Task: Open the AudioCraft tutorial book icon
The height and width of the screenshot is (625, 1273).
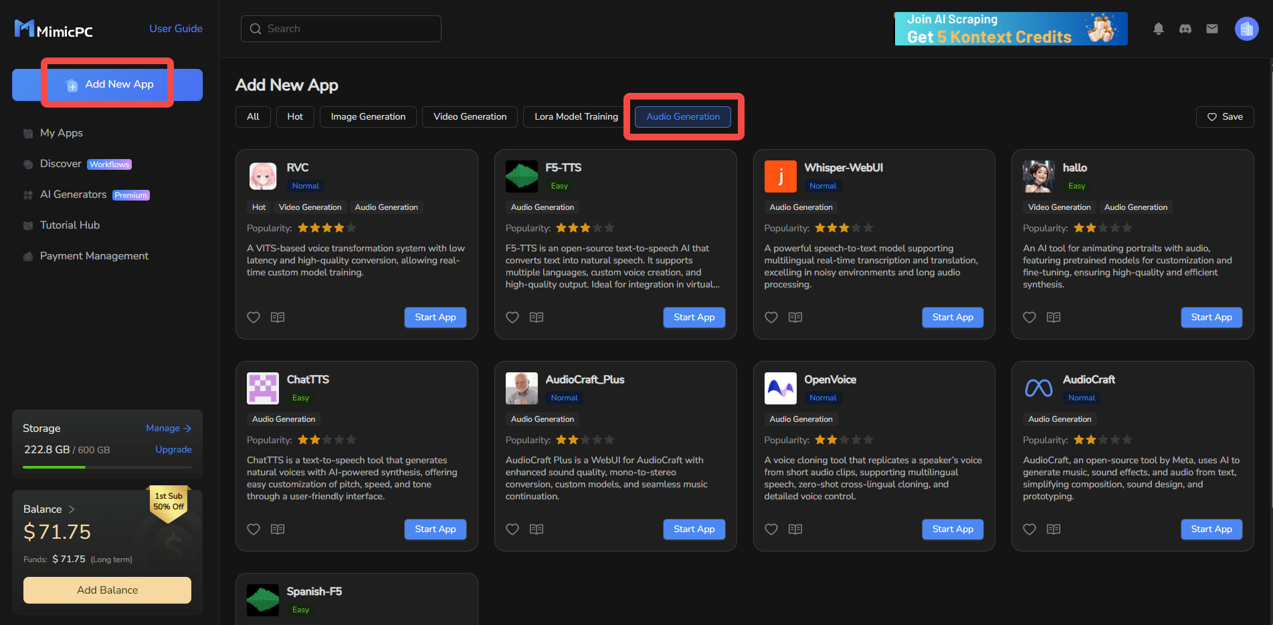Action: (1054, 529)
